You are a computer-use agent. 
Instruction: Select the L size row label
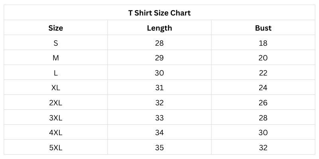[x=56, y=73]
